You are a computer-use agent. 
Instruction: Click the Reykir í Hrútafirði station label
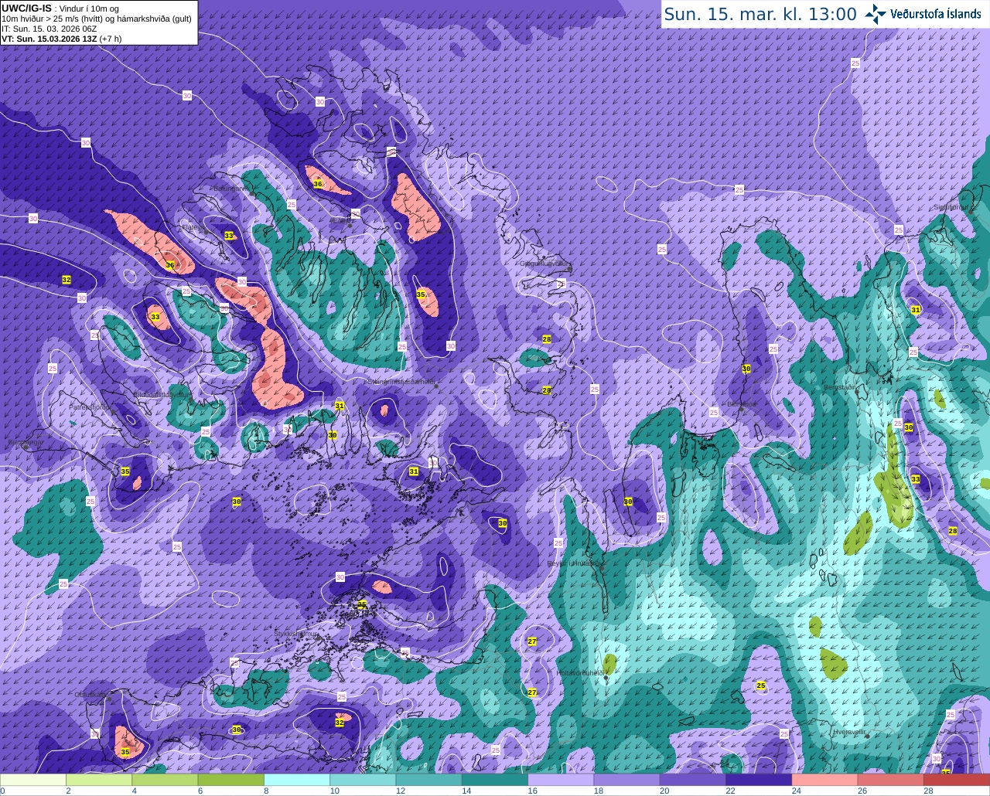click(x=576, y=563)
